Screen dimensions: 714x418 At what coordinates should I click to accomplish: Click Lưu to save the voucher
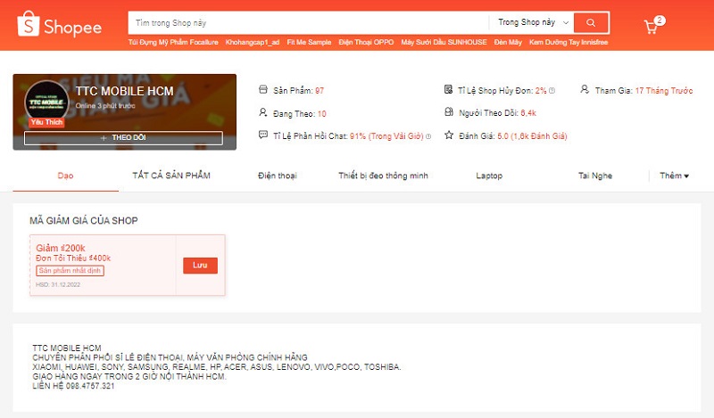(x=200, y=265)
